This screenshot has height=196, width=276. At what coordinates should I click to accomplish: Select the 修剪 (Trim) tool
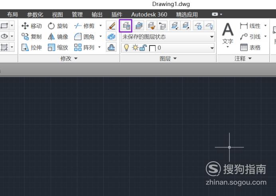[x=85, y=26]
